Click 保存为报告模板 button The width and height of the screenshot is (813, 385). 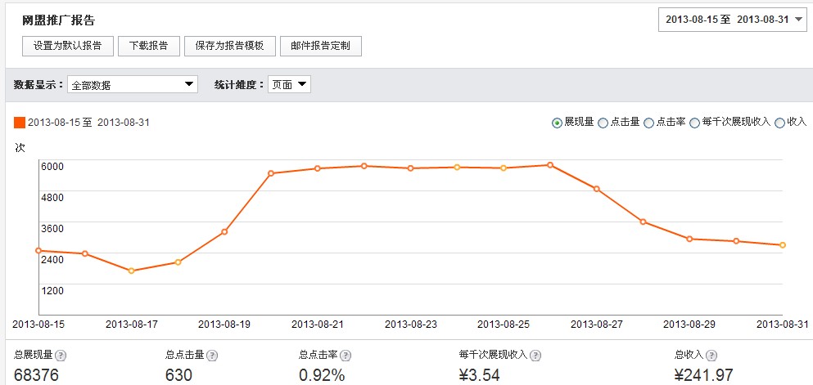click(229, 46)
